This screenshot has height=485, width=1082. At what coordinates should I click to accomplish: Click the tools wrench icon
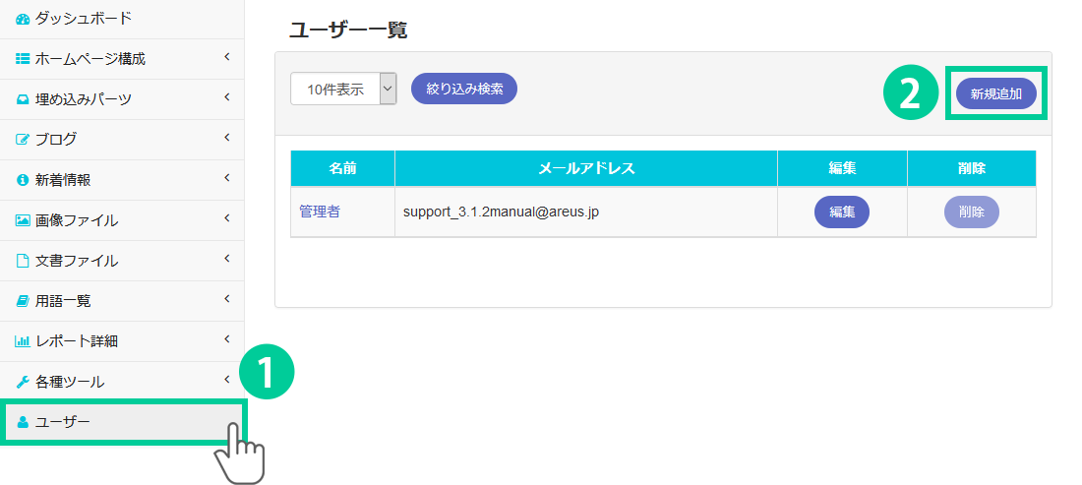tap(23, 382)
